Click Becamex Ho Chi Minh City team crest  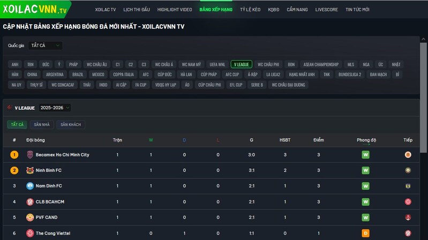[30, 155]
